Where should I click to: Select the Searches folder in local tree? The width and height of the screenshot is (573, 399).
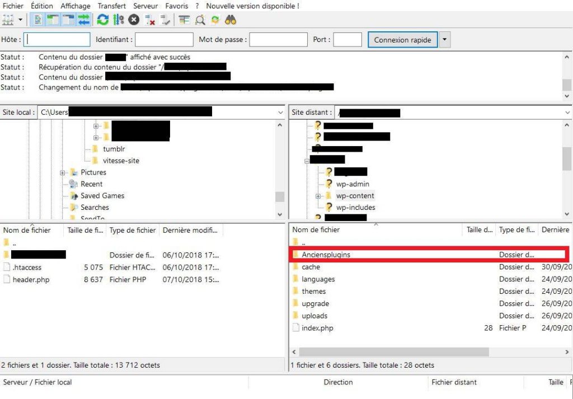tap(95, 207)
